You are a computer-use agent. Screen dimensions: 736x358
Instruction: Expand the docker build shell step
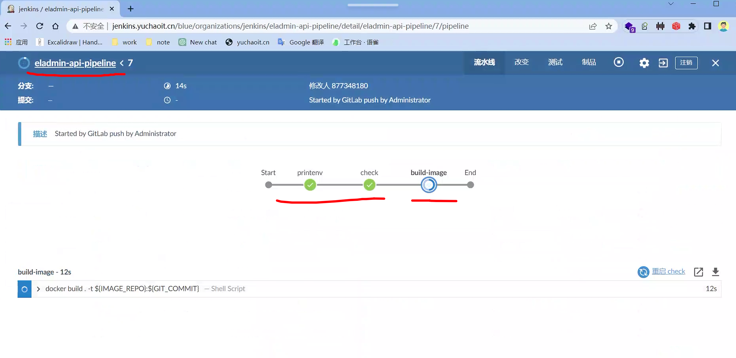tap(38, 289)
